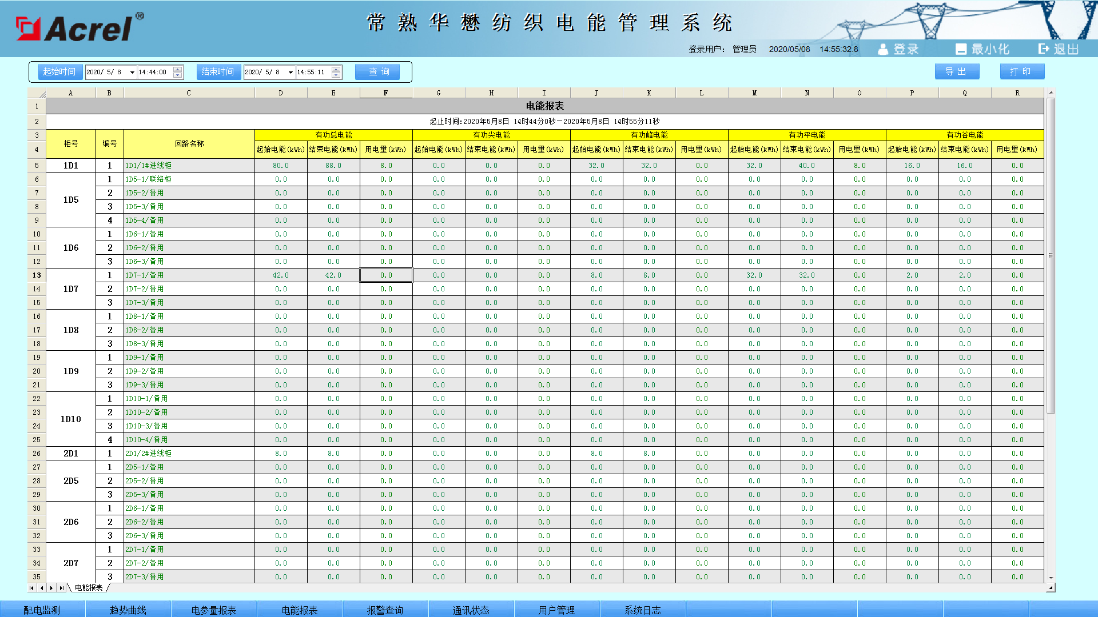Click the 起始时间 label button
Screen dimensions: 1098x617
point(60,71)
